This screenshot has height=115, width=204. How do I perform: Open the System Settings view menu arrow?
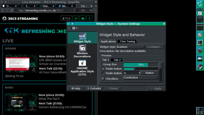[x=77, y=28]
